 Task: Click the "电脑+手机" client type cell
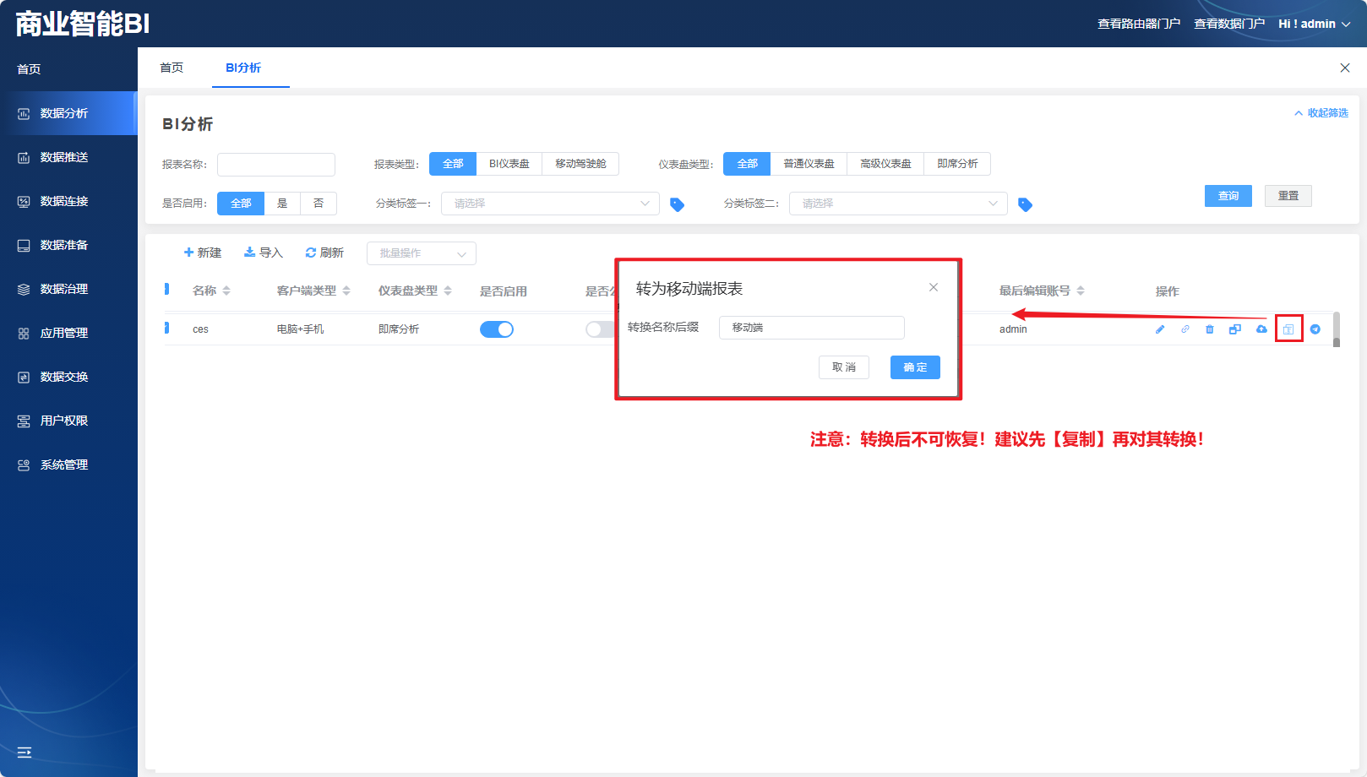(300, 329)
